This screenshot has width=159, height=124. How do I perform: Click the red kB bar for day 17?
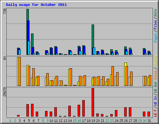[x=84, y=108]
